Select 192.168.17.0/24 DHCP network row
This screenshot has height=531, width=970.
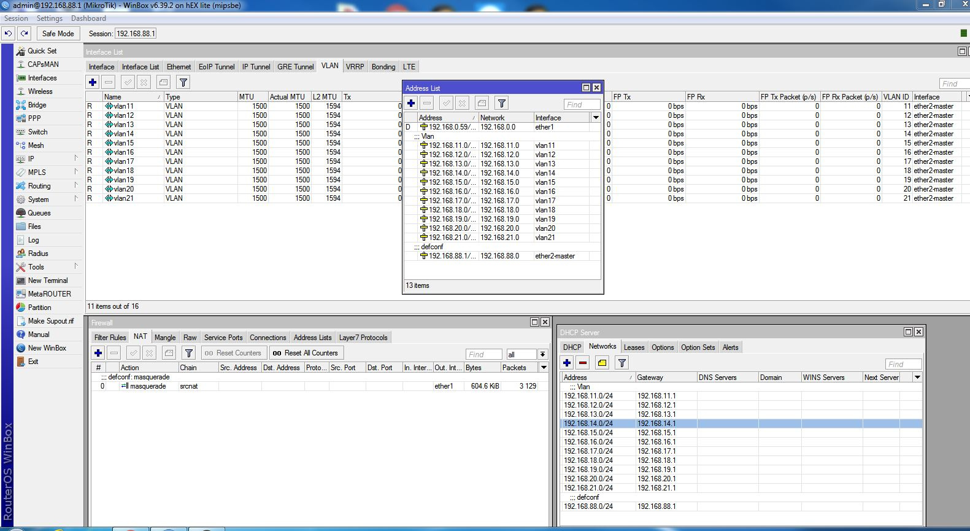pos(742,451)
